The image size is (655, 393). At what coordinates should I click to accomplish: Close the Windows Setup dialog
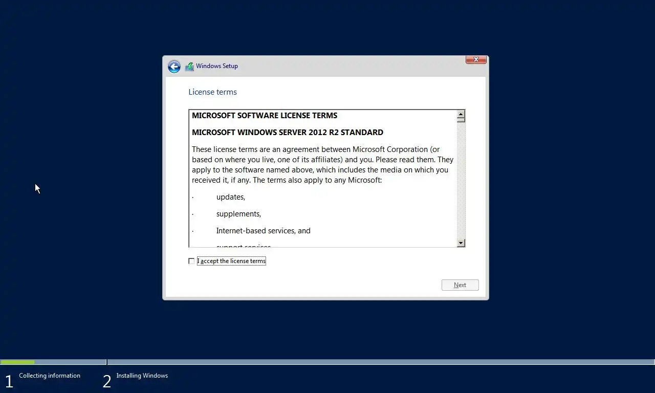click(476, 59)
